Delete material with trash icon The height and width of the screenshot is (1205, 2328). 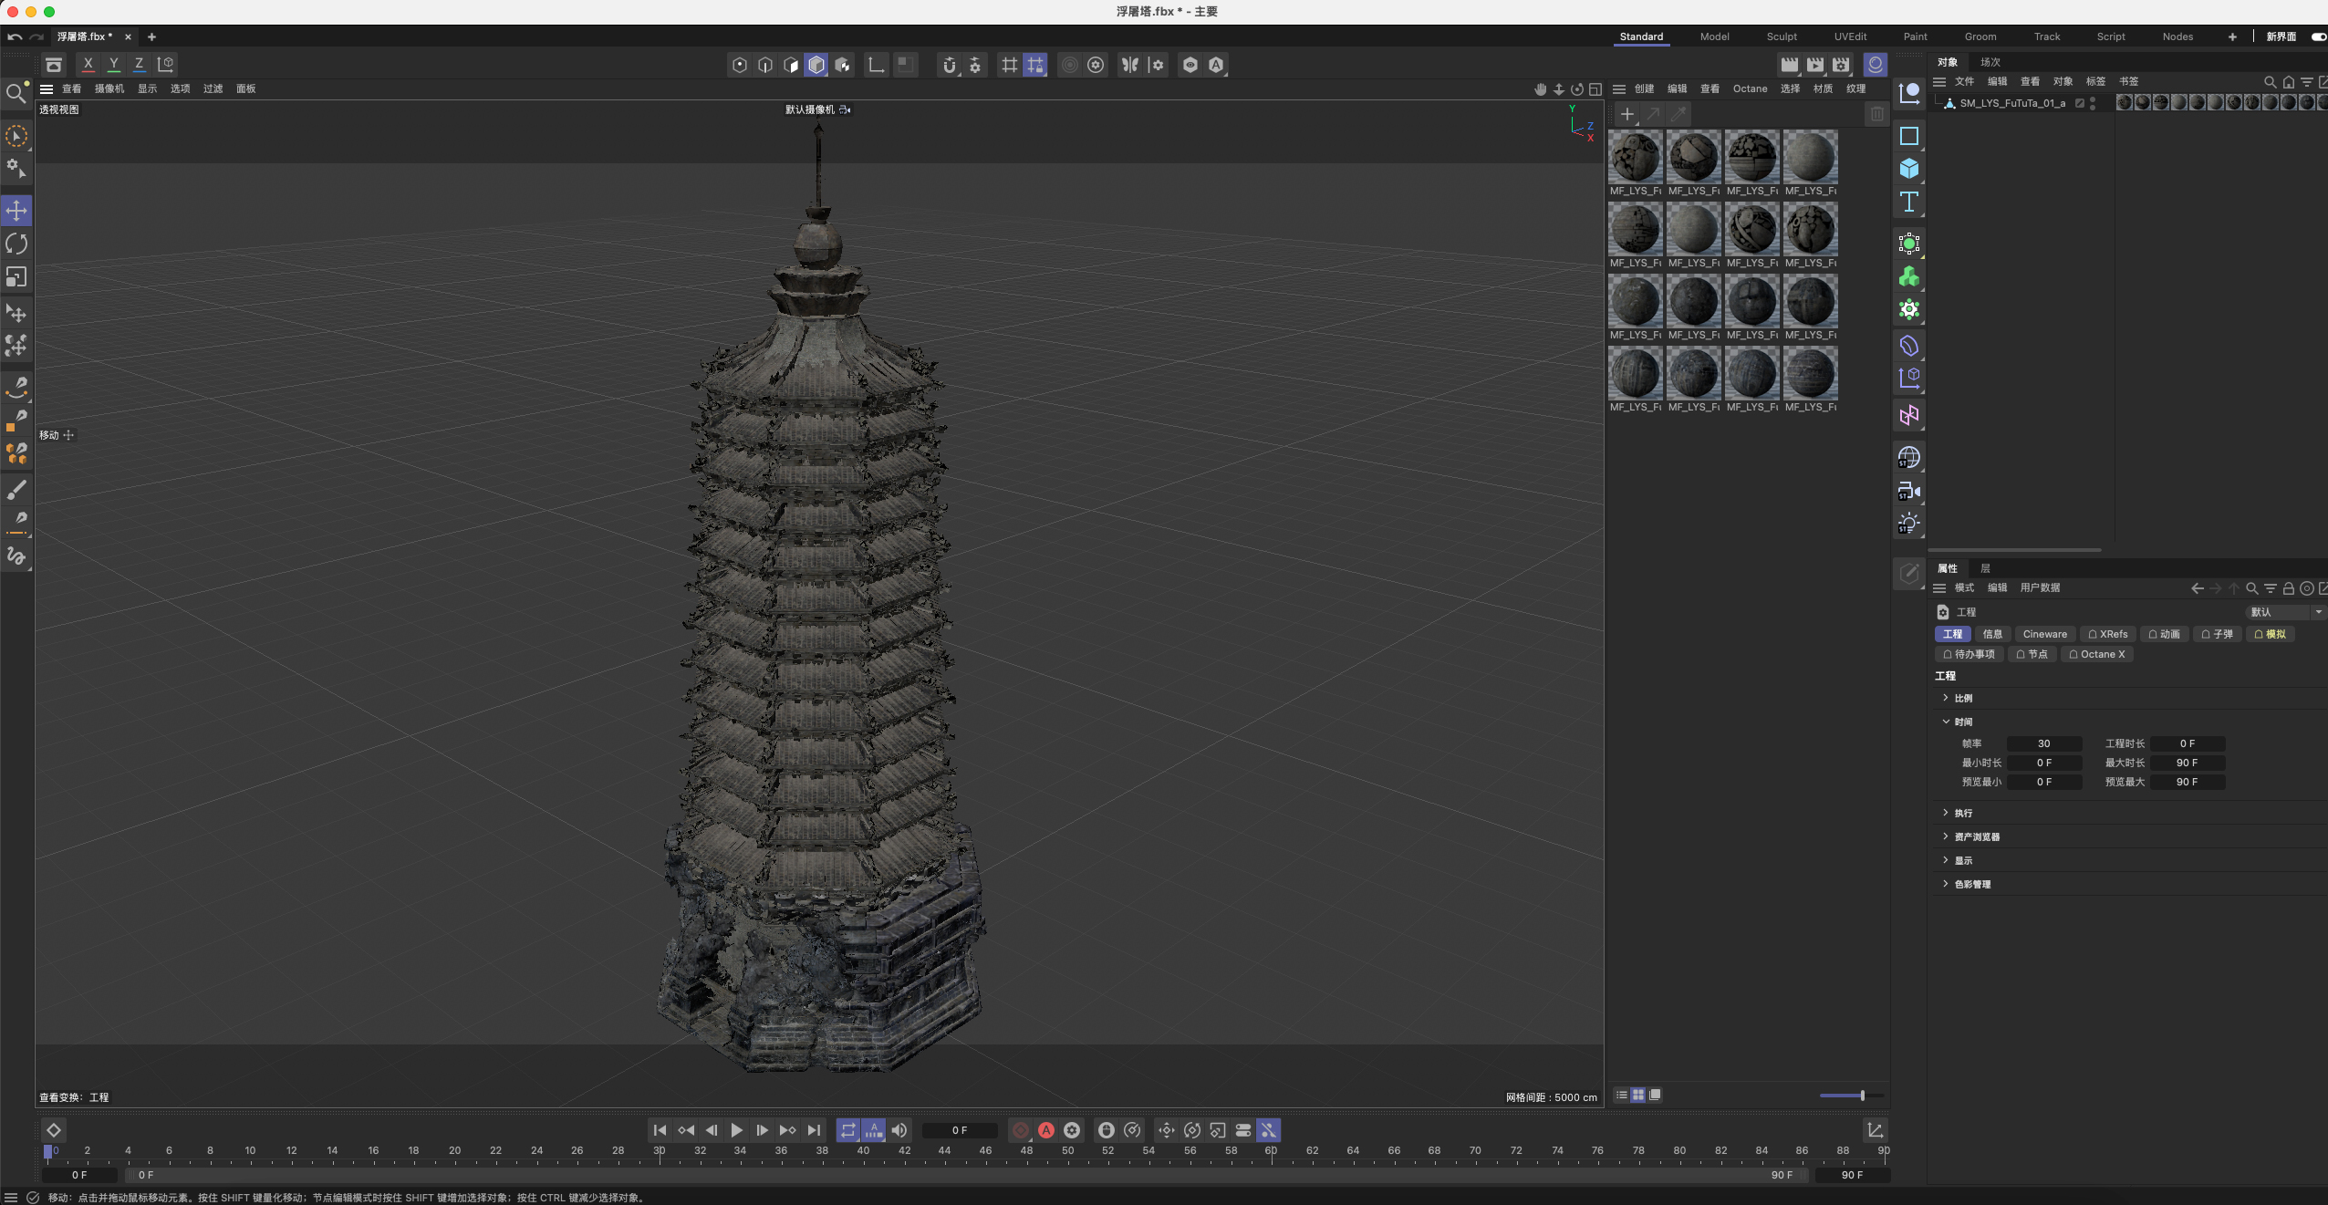[x=1876, y=114]
